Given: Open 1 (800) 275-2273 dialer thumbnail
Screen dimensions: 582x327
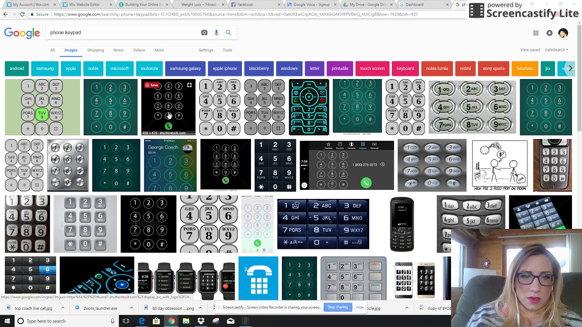Looking at the screenshot, I should point(347,165).
